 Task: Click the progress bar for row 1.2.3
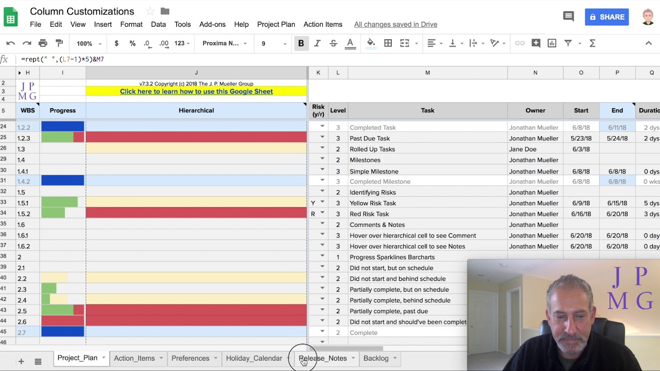(x=62, y=138)
